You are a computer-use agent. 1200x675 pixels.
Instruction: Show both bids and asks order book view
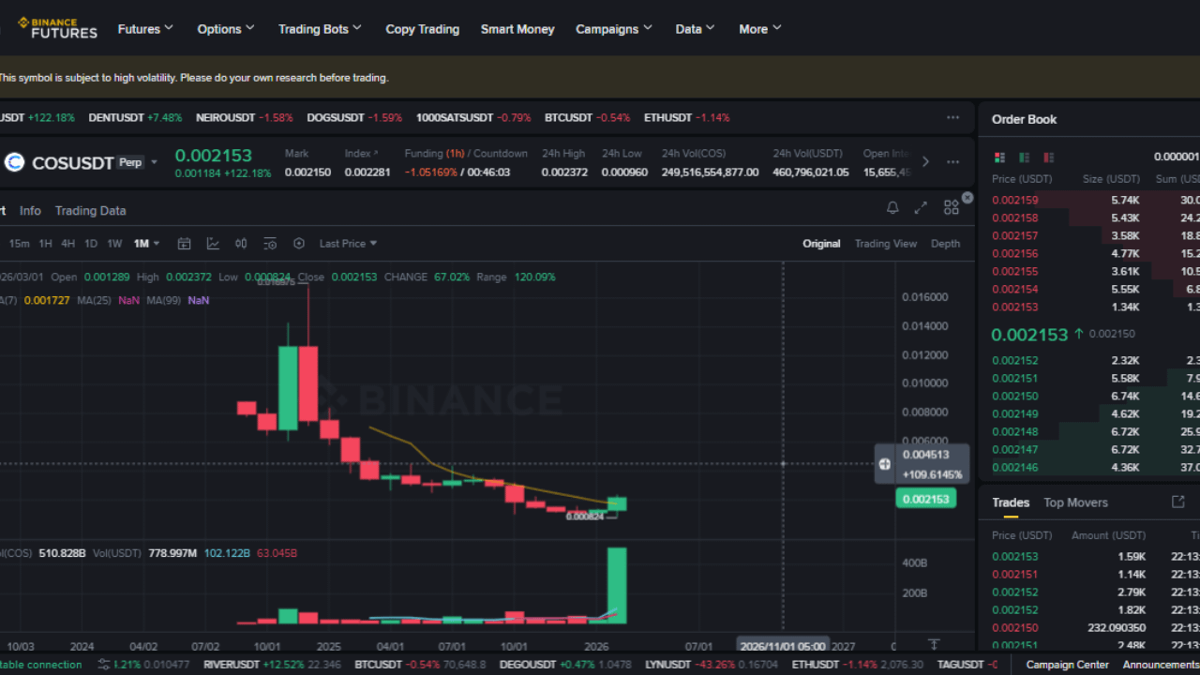pos(999,157)
